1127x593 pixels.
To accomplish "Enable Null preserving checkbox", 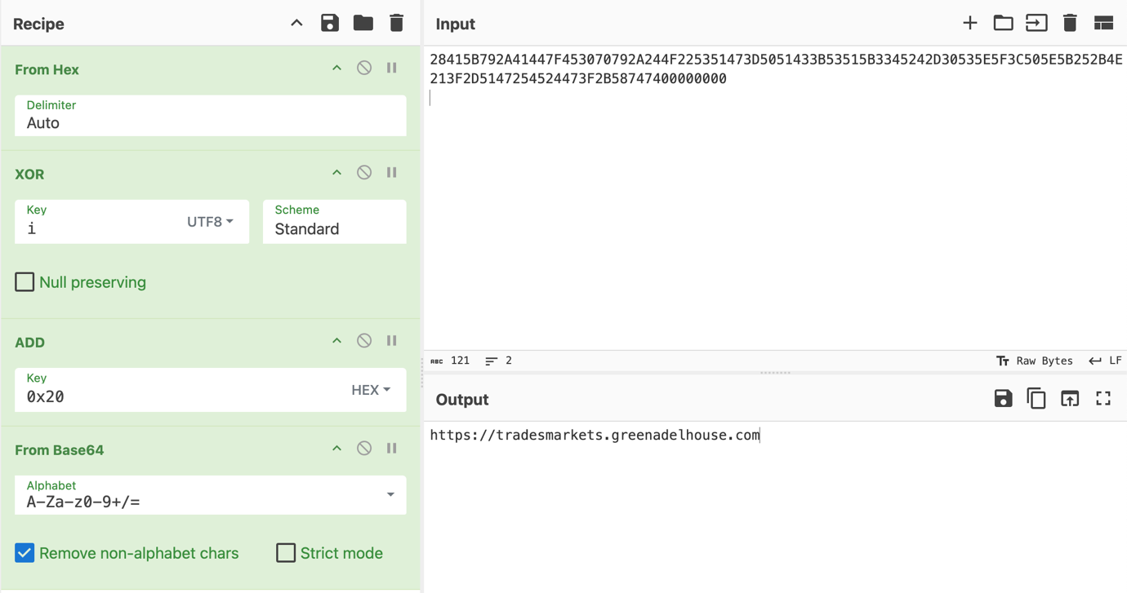I will click(x=25, y=282).
